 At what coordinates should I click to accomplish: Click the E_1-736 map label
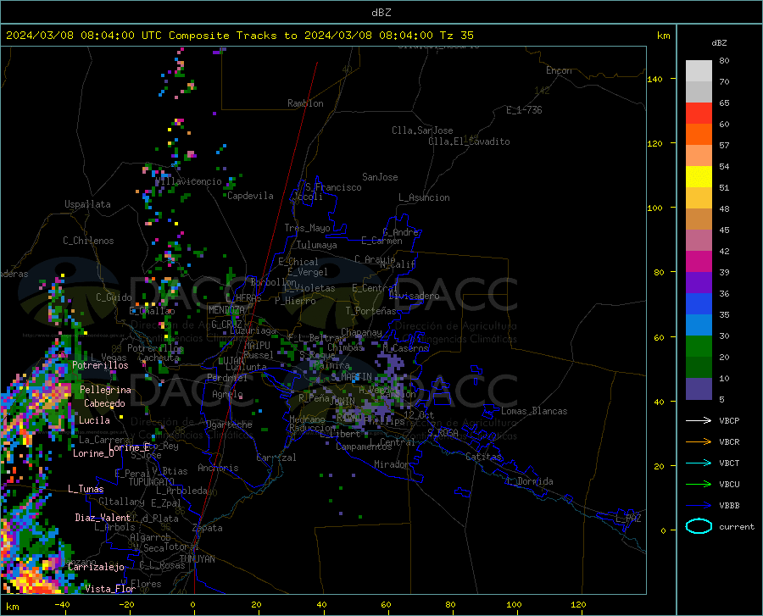(x=524, y=110)
